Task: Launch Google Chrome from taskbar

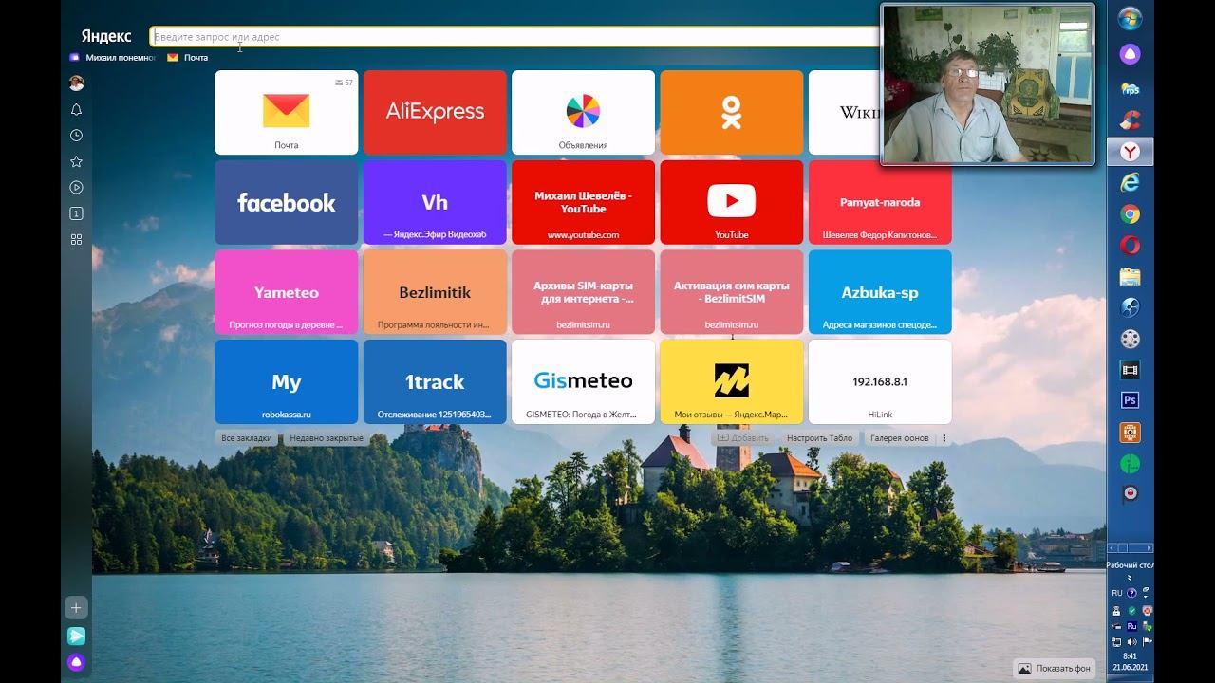Action: [1130, 214]
